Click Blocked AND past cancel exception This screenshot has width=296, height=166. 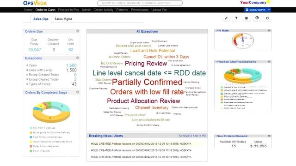click(134, 46)
